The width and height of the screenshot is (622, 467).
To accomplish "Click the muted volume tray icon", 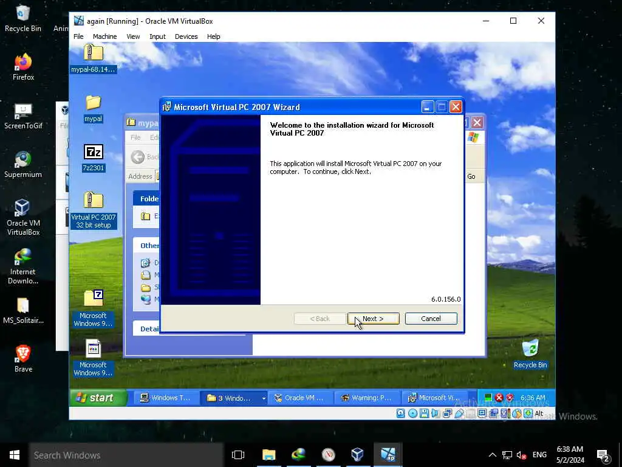I will pyautogui.click(x=521, y=455).
